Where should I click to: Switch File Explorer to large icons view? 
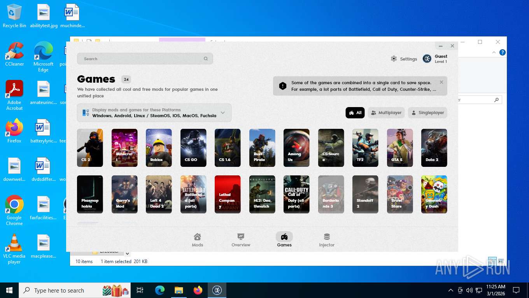click(501, 262)
